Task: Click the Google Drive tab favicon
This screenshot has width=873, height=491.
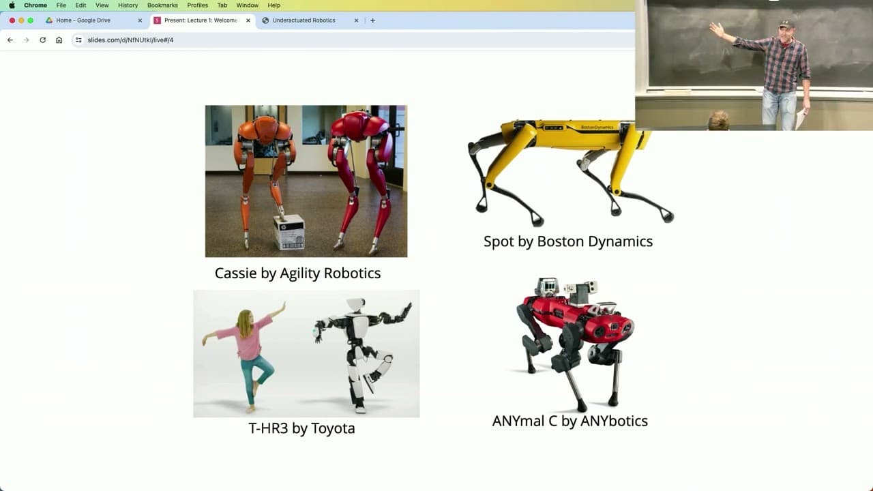Action: point(49,20)
